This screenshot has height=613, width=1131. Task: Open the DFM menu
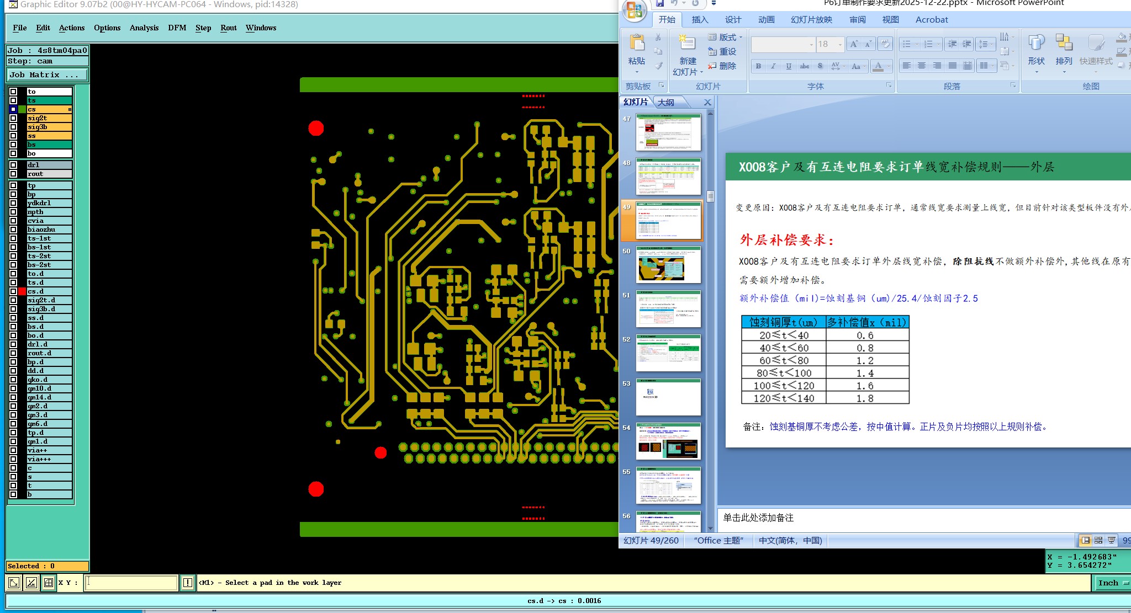point(177,28)
